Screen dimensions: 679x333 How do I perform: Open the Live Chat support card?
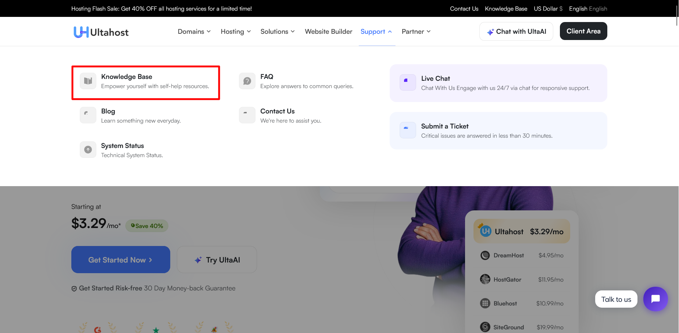click(498, 83)
